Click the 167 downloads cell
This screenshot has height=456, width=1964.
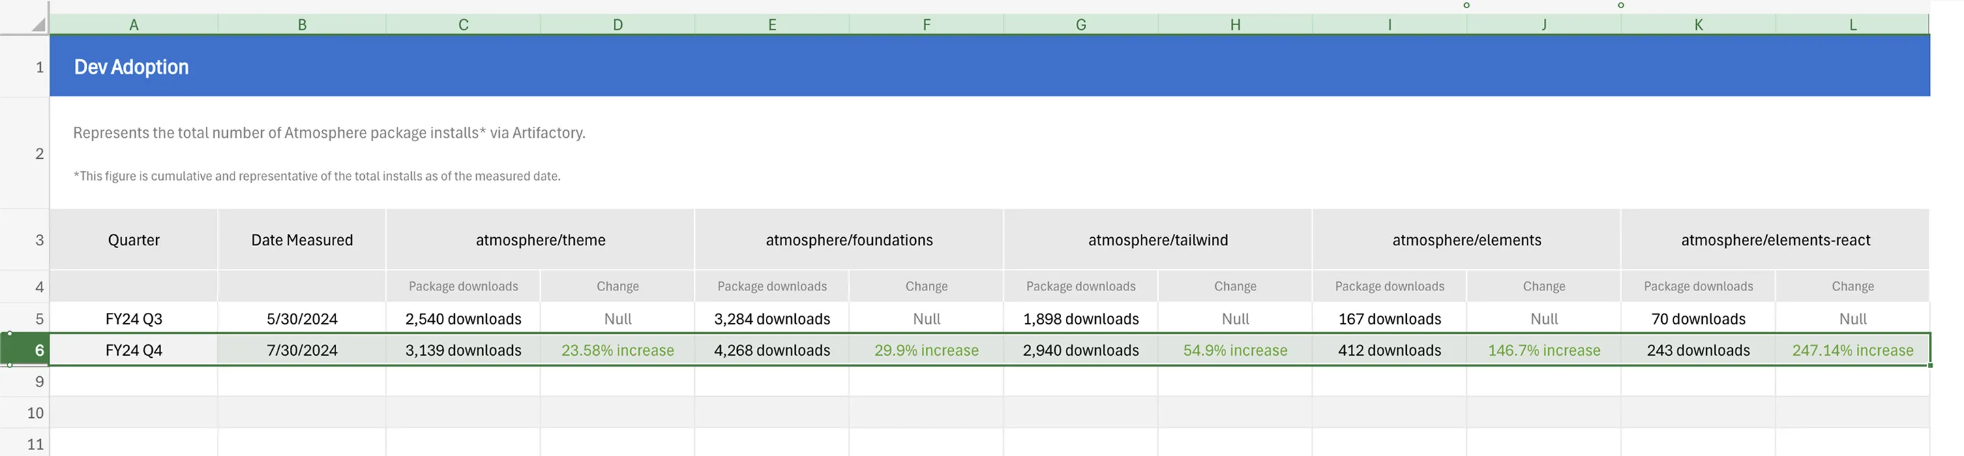pos(1389,319)
